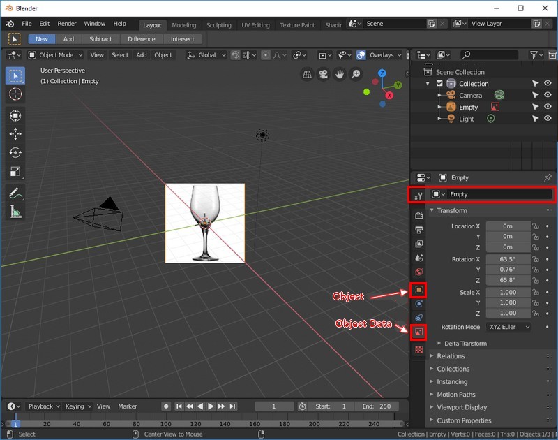
Task: Select the Measure tool
Action: click(x=15, y=212)
